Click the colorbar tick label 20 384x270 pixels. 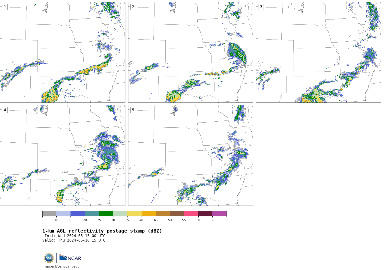coord(85,220)
